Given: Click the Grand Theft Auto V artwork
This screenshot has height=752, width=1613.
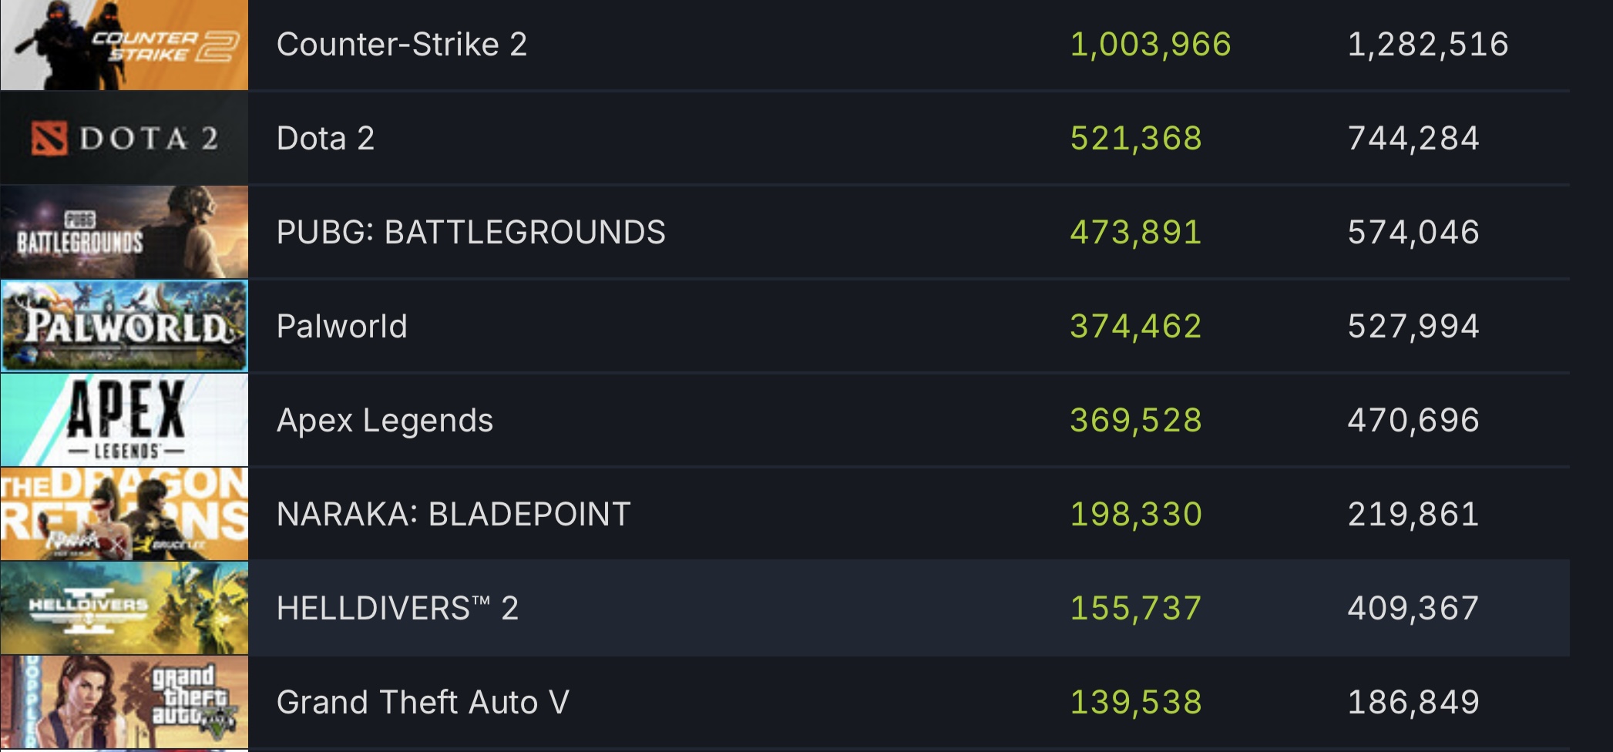Looking at the screenshot, I should coord(124,702).
